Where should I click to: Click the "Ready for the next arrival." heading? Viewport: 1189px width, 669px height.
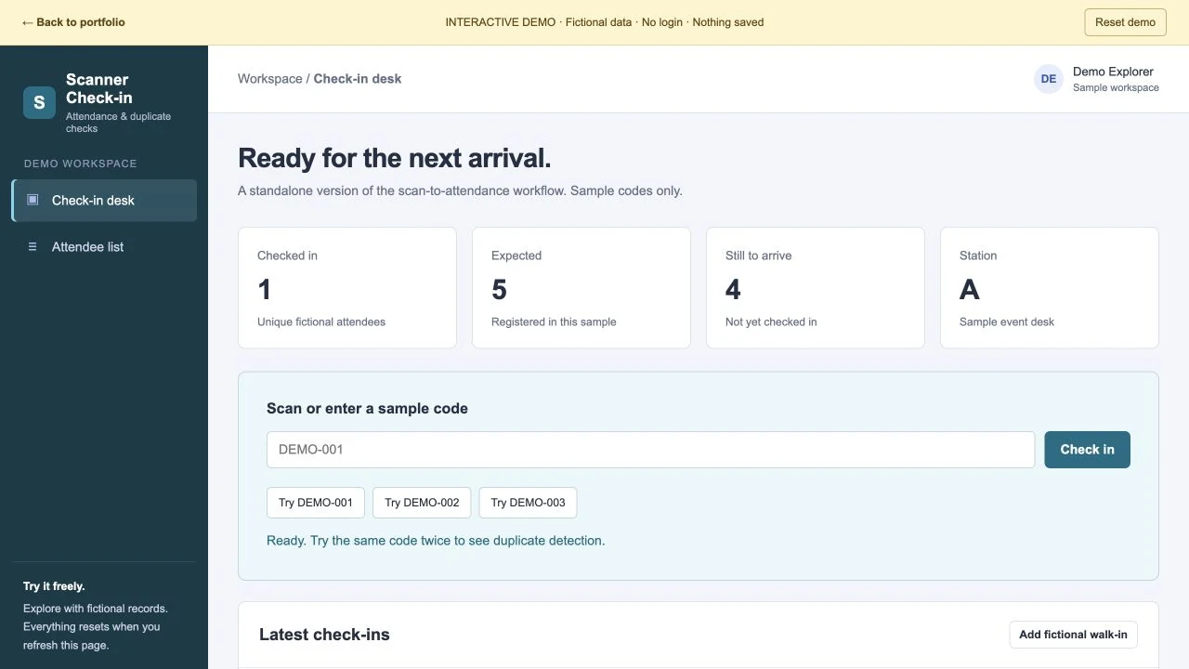(395, 158)
